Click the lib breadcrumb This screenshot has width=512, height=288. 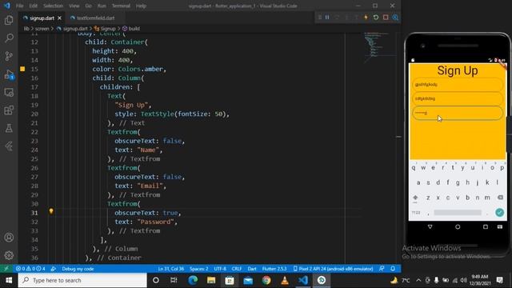pyautogui.click(x=26, y=29)
